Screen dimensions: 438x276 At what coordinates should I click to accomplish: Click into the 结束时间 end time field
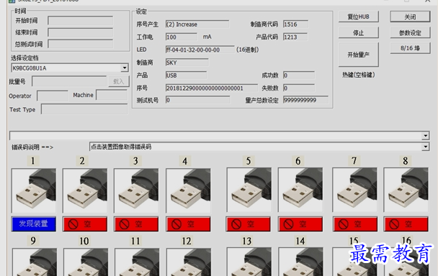[81, 32]
